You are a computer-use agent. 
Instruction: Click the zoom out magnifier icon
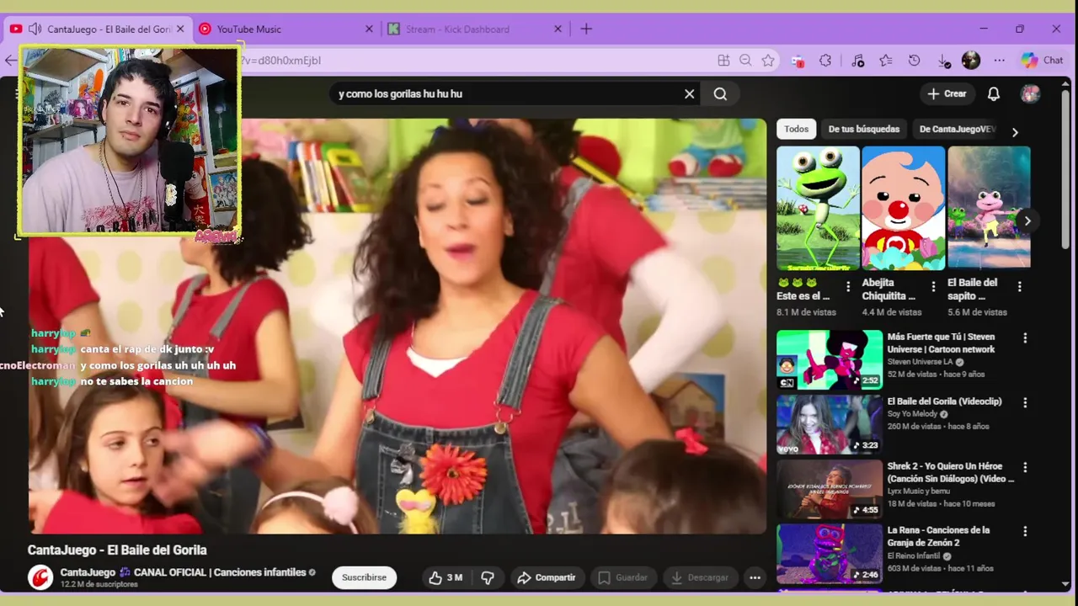745,61
